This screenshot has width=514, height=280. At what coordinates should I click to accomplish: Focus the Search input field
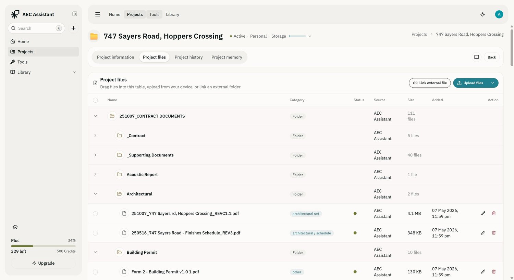36,28
